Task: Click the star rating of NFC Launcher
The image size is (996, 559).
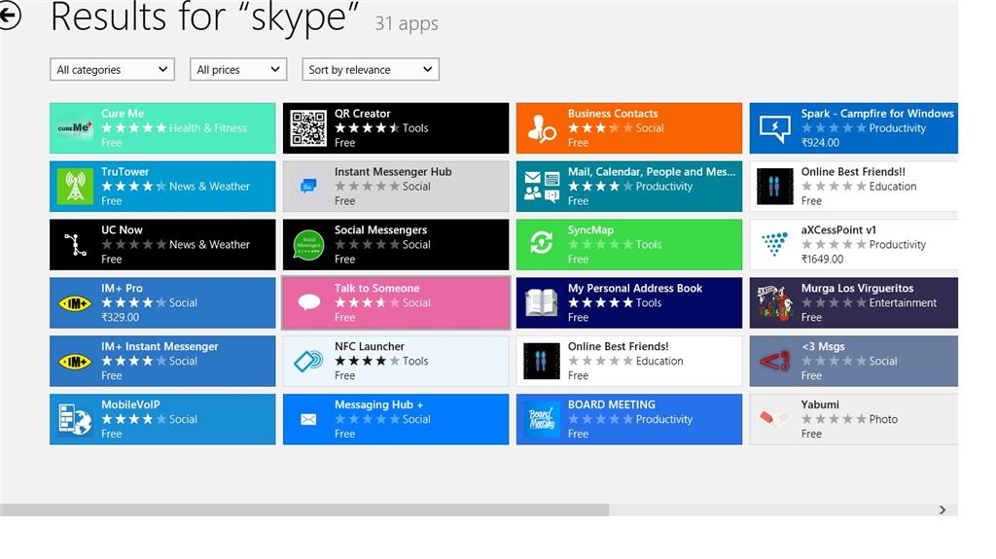Action: (x=367, y=361)
